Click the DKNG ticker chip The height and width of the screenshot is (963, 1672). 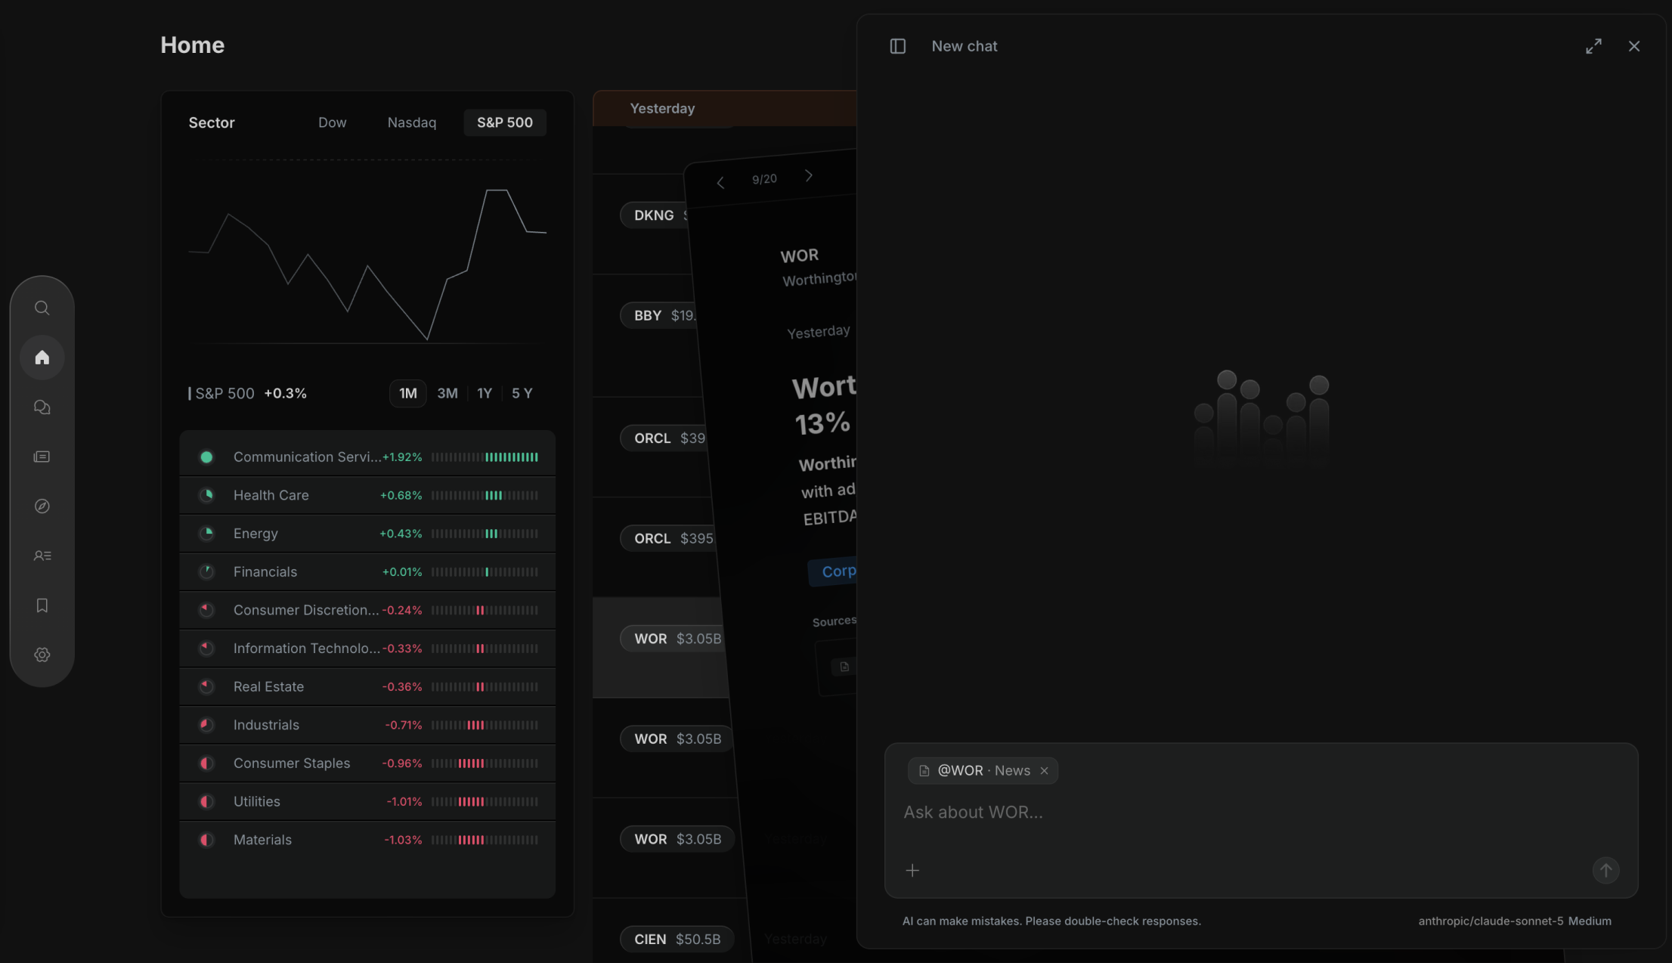point(655,215)
